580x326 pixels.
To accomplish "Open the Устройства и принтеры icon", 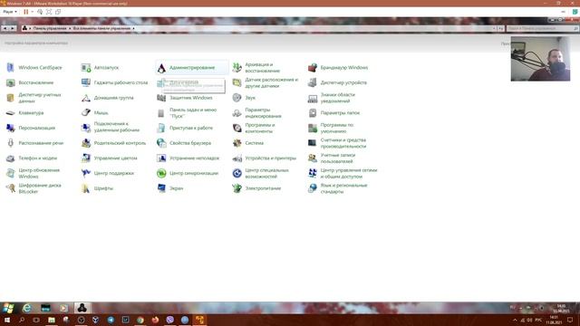I will pyautogui.click(x=237, y=158).
